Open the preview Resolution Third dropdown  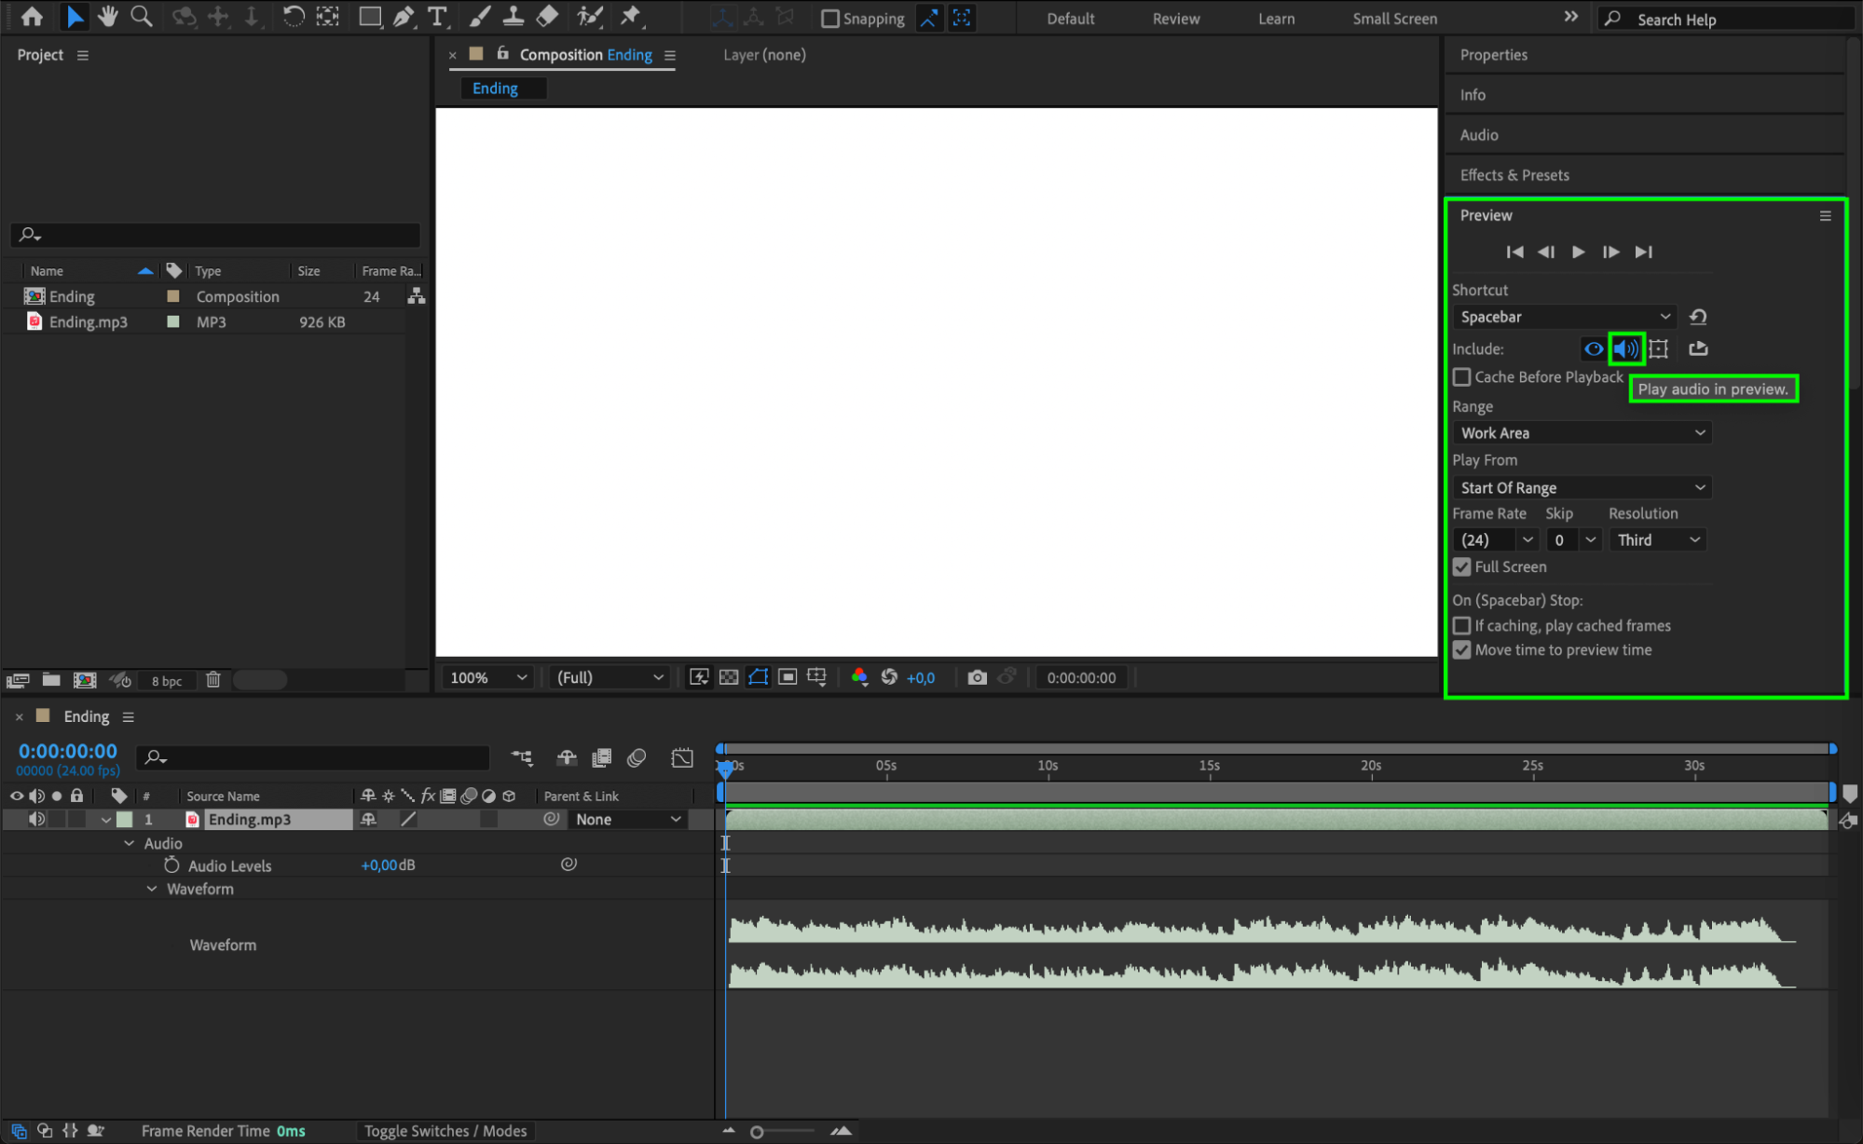1659,539
